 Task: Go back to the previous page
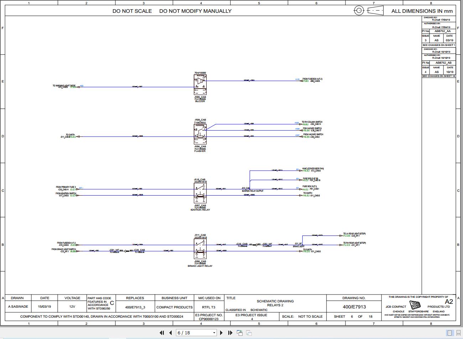pos(170,333)
